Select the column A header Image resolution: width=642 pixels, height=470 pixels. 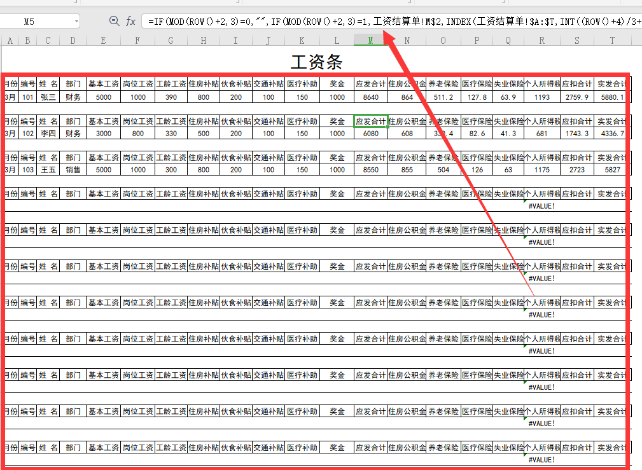[x=9, y=40]
